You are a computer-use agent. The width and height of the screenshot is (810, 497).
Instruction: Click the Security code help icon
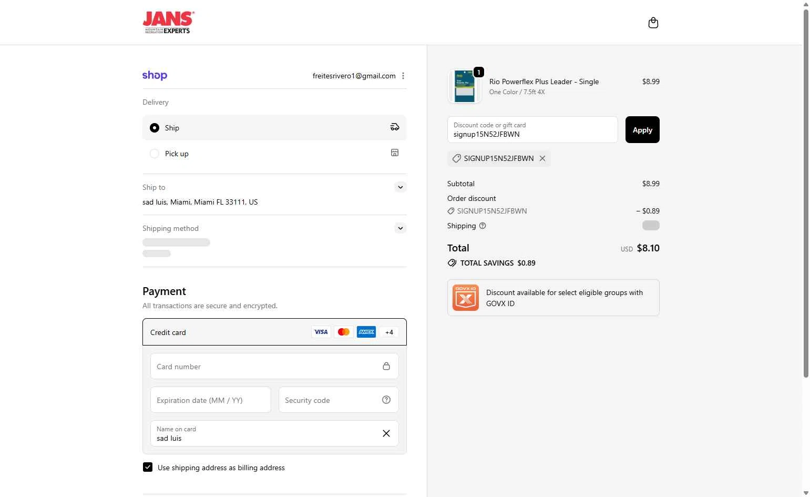[x=386, y=400]
